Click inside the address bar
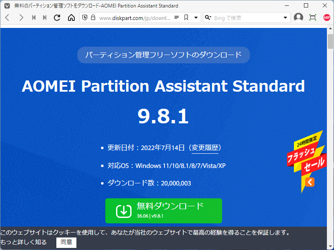This screenshot has height=250, width=334. pos(129,17)
